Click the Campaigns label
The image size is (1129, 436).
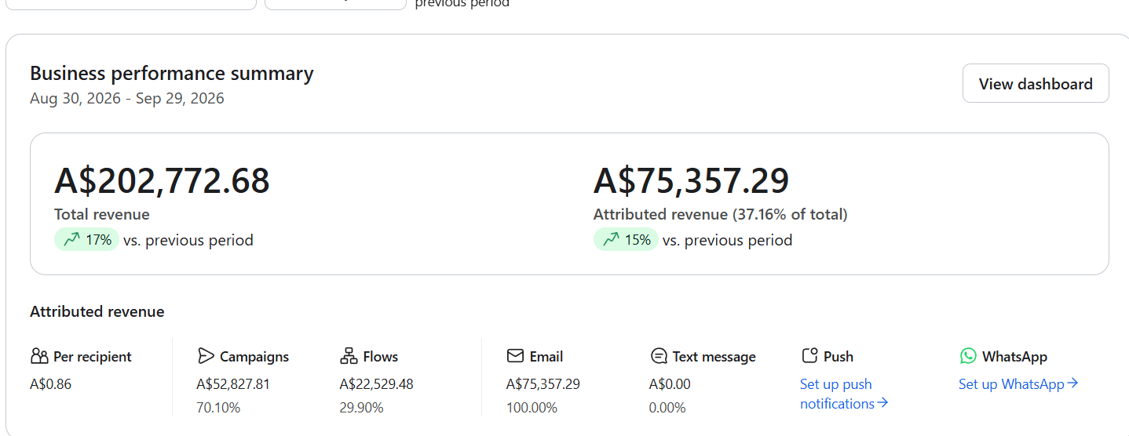point(254,357)
